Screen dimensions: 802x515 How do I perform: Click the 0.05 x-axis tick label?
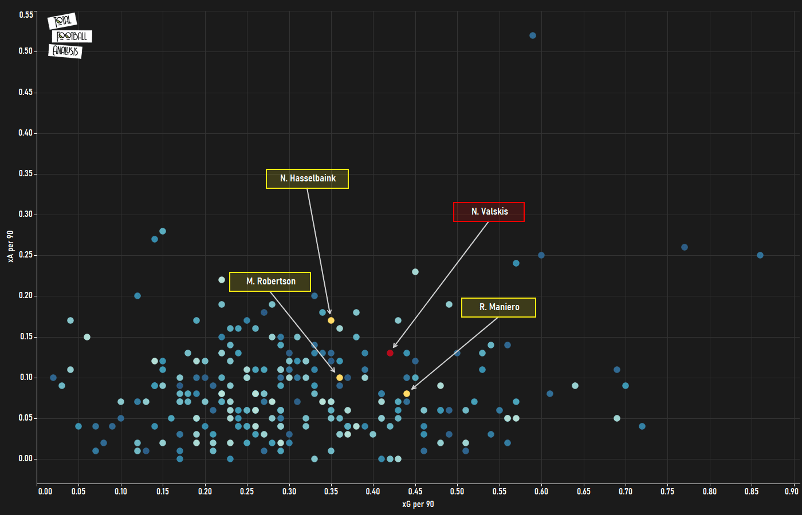pyautogui.click(x=78, y=491)
